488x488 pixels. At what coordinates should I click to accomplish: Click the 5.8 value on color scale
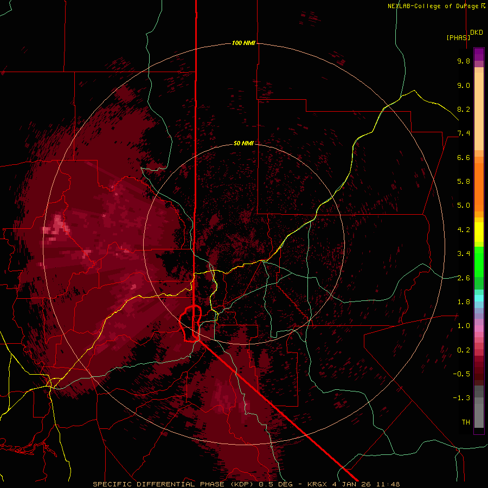[x=464, y=182]
